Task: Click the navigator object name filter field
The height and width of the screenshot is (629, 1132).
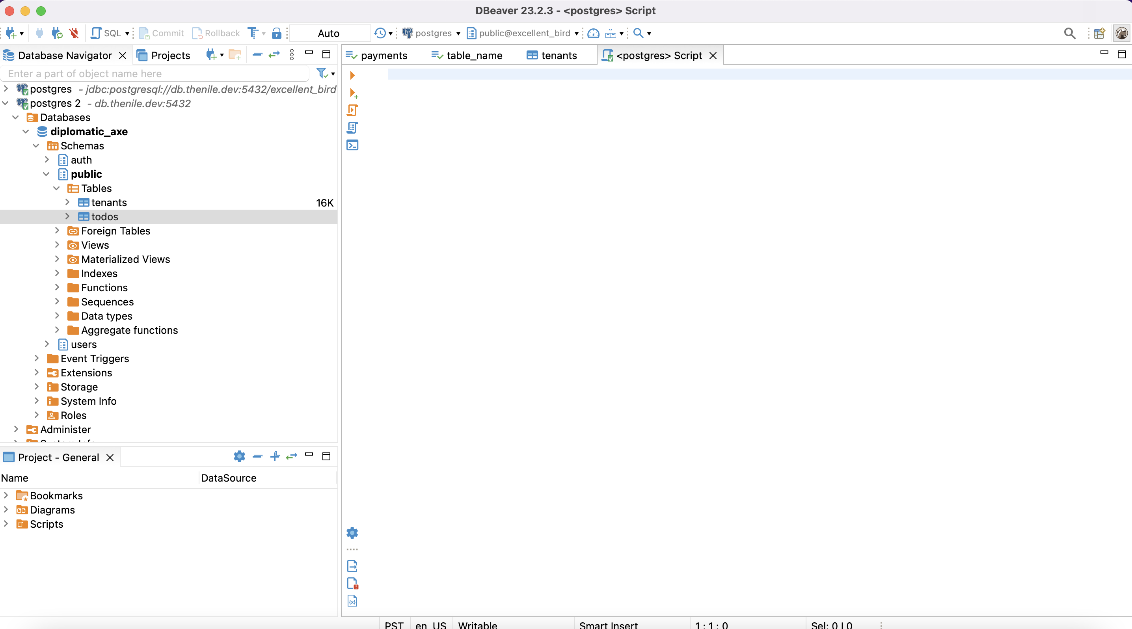Action: (156, 74)
